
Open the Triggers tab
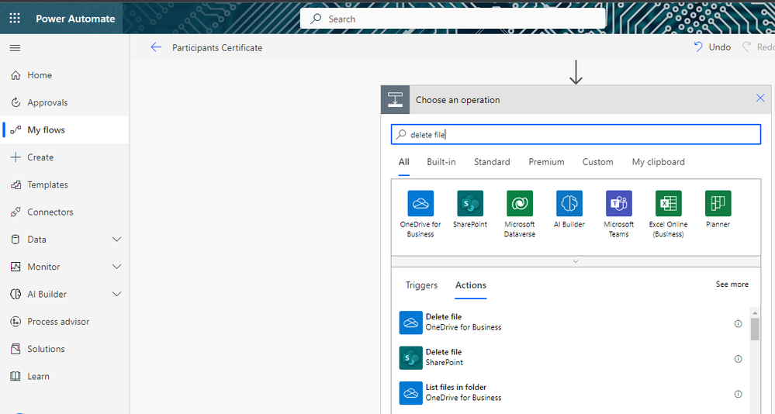tap(421, 285)
